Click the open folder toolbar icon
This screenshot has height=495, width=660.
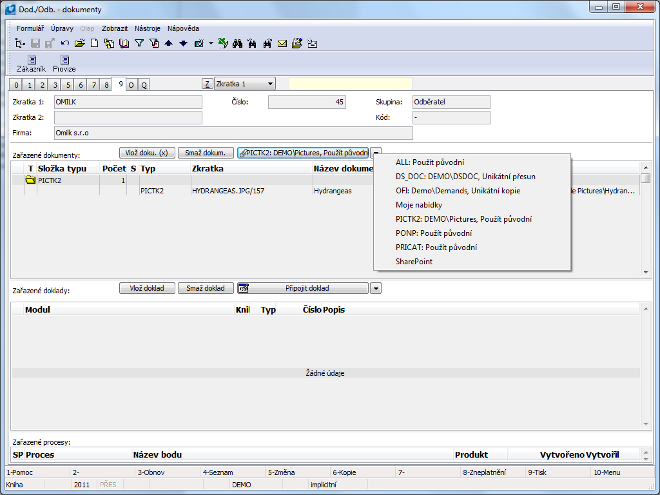(80, 44)
